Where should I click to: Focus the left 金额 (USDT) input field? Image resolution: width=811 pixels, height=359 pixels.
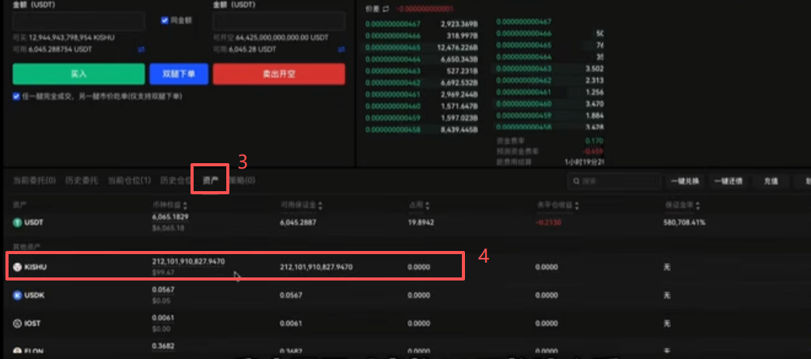(79, 22)
